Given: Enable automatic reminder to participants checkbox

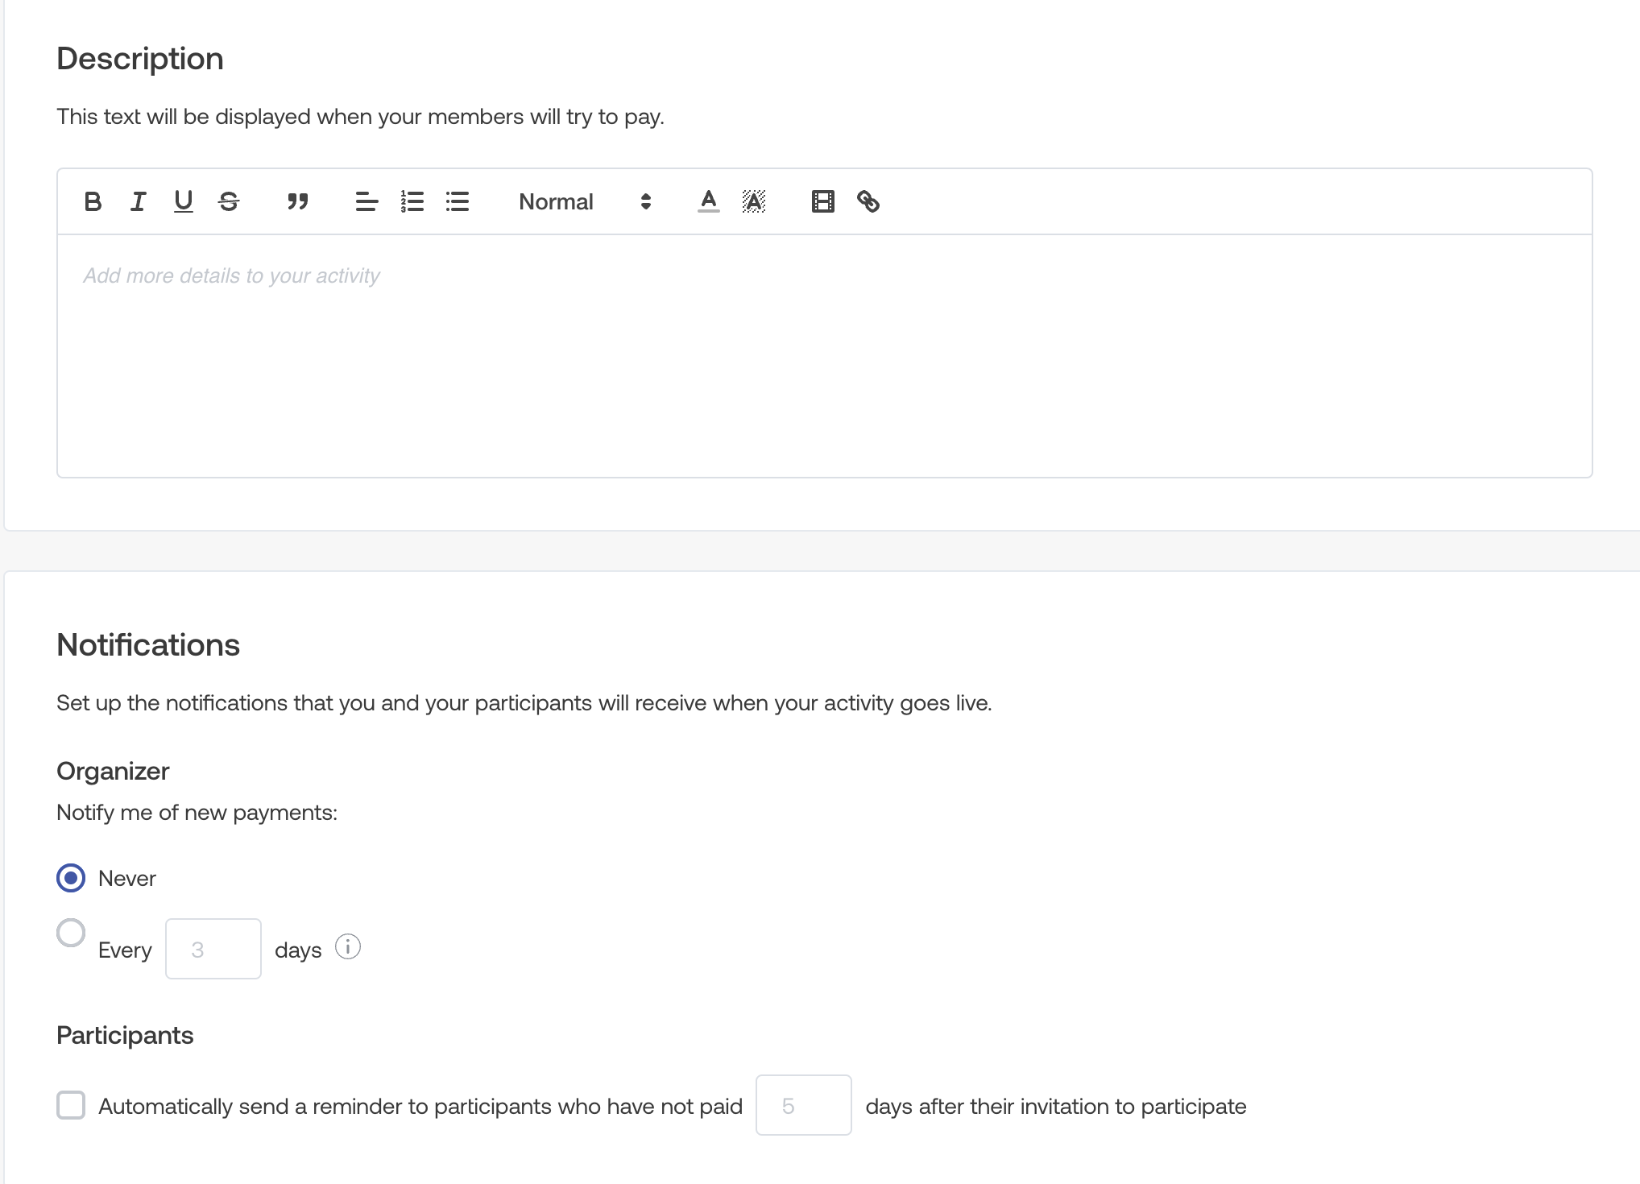Looking at the screenshot, I should [71, 1105].
